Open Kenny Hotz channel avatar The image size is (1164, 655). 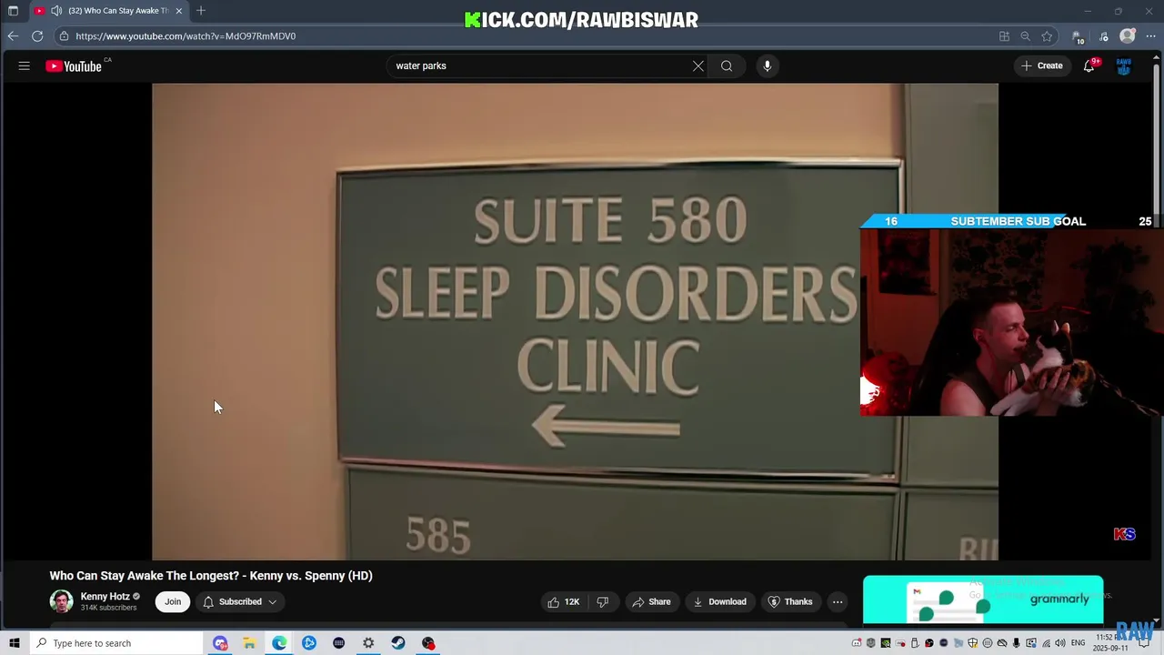click(x=61, y=601)
